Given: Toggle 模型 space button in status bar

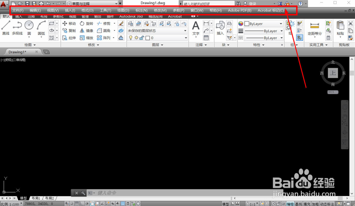Looking at the screenshot, I should pyautogui.click(x=225, y=204).
